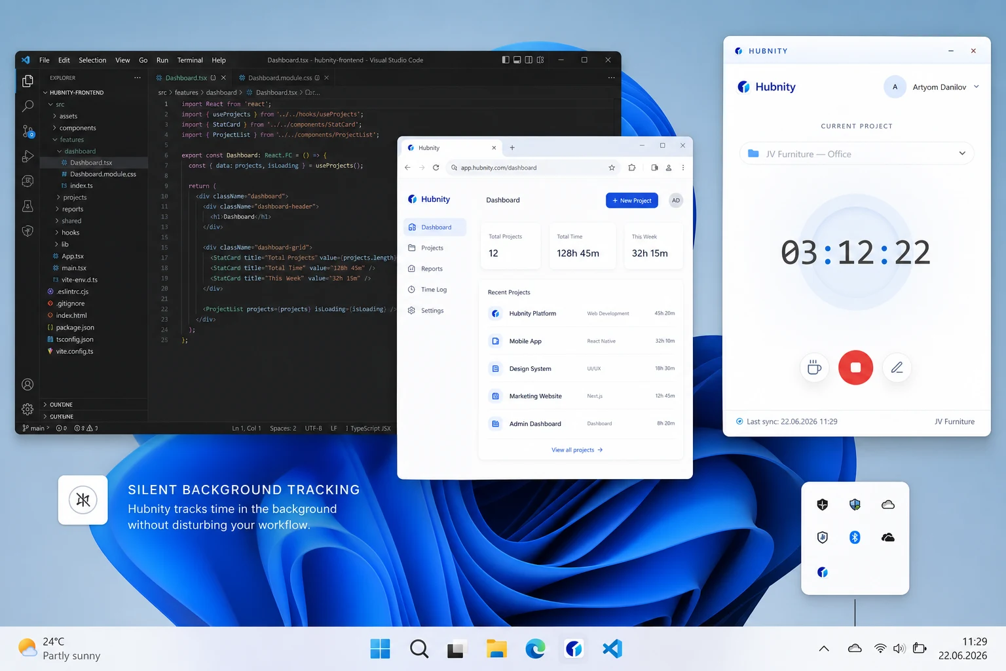1006x671 pixels.
Task: Click the Design System project row
Action: coord(582,369)
